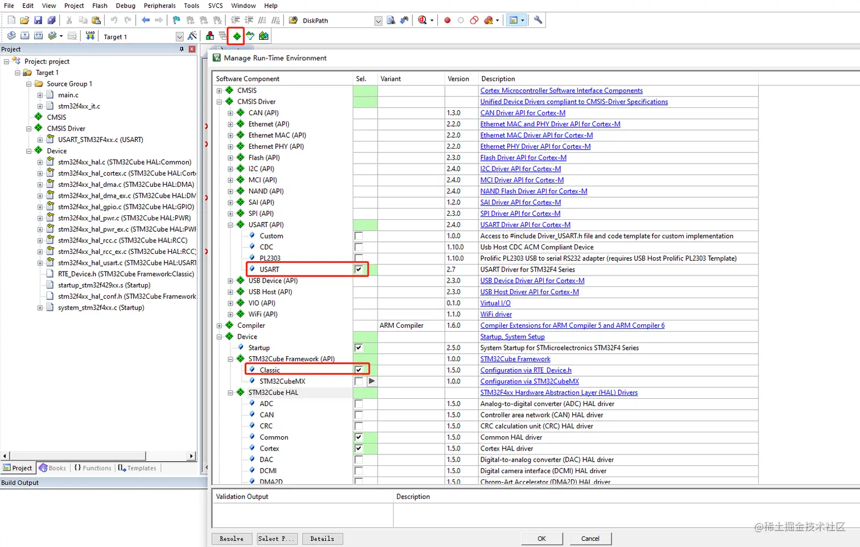
Task: Open the Target 1 dropdown list
Action: [x=179, y=37]
